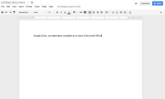Open the text color dropdown arrow

72,13
